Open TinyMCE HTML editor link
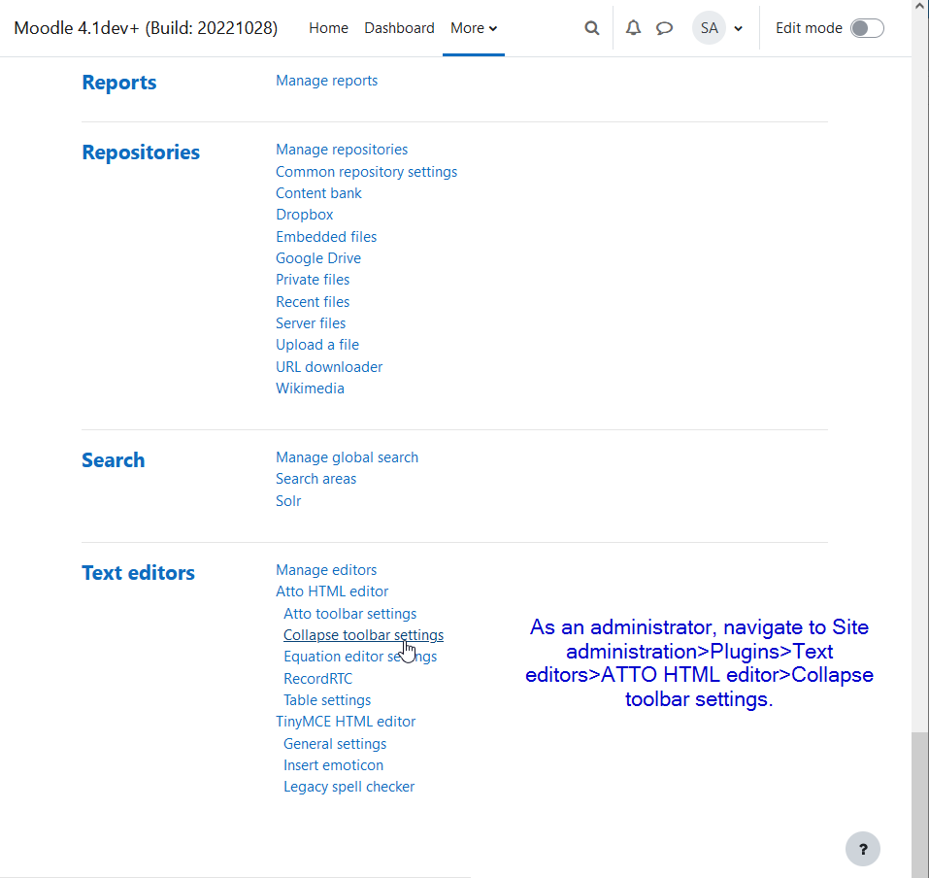 346,722
